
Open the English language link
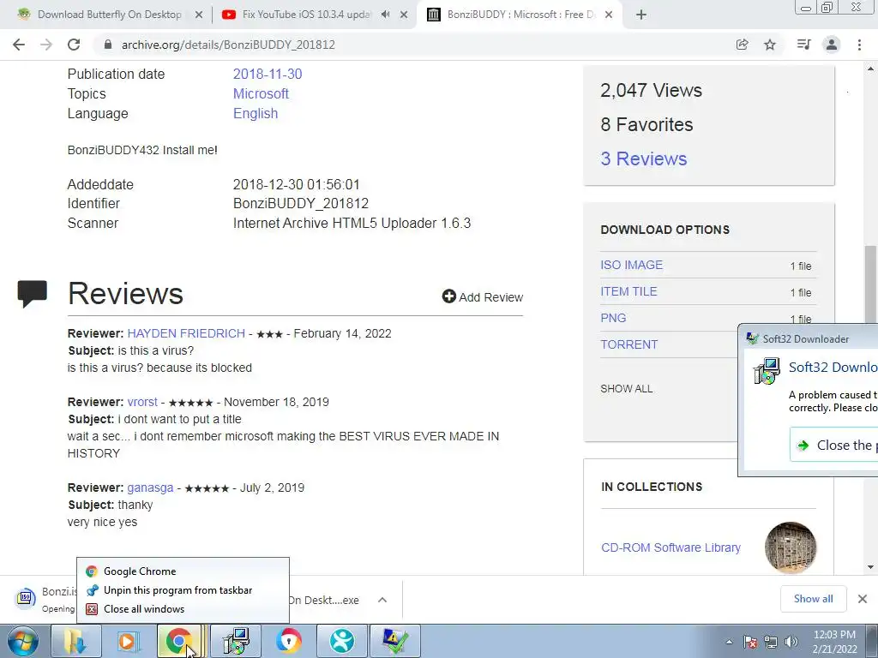pos(256,113)
